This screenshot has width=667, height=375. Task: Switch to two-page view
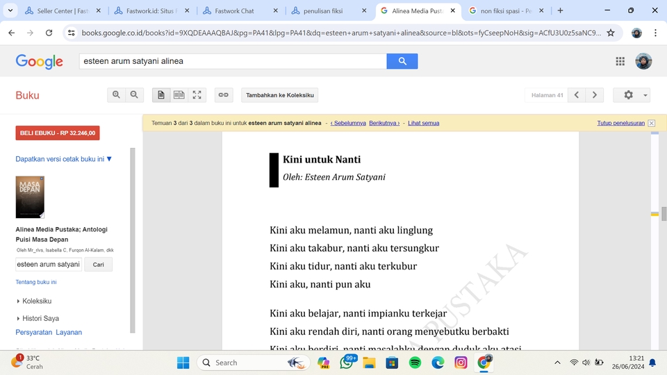[x=179, y=95]
